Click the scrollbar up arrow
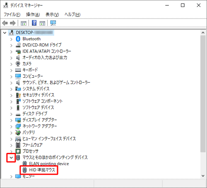This screenshot has height=188, width=207. (203, 33)
